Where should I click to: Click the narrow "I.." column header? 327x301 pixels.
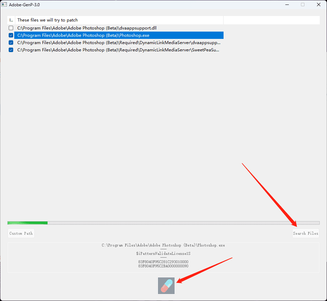[11, 20]
